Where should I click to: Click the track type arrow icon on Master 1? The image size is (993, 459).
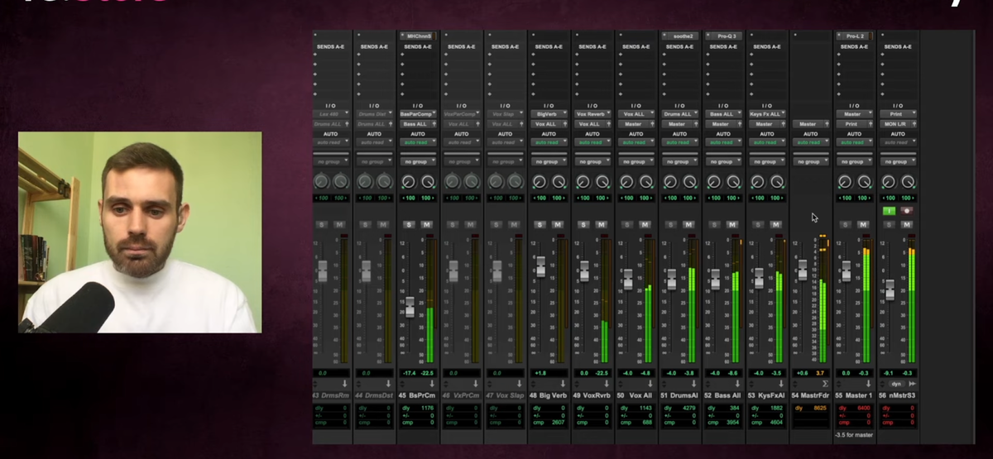click(x=869, y=384)
